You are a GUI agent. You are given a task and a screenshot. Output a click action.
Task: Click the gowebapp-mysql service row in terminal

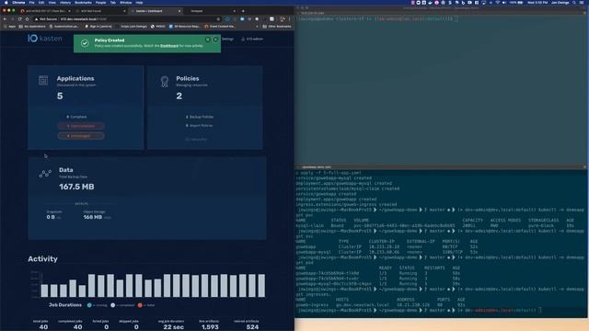[387, 252]
